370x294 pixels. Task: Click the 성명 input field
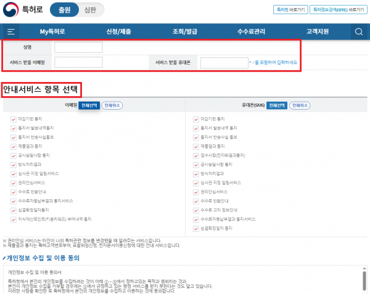point(78,47)
